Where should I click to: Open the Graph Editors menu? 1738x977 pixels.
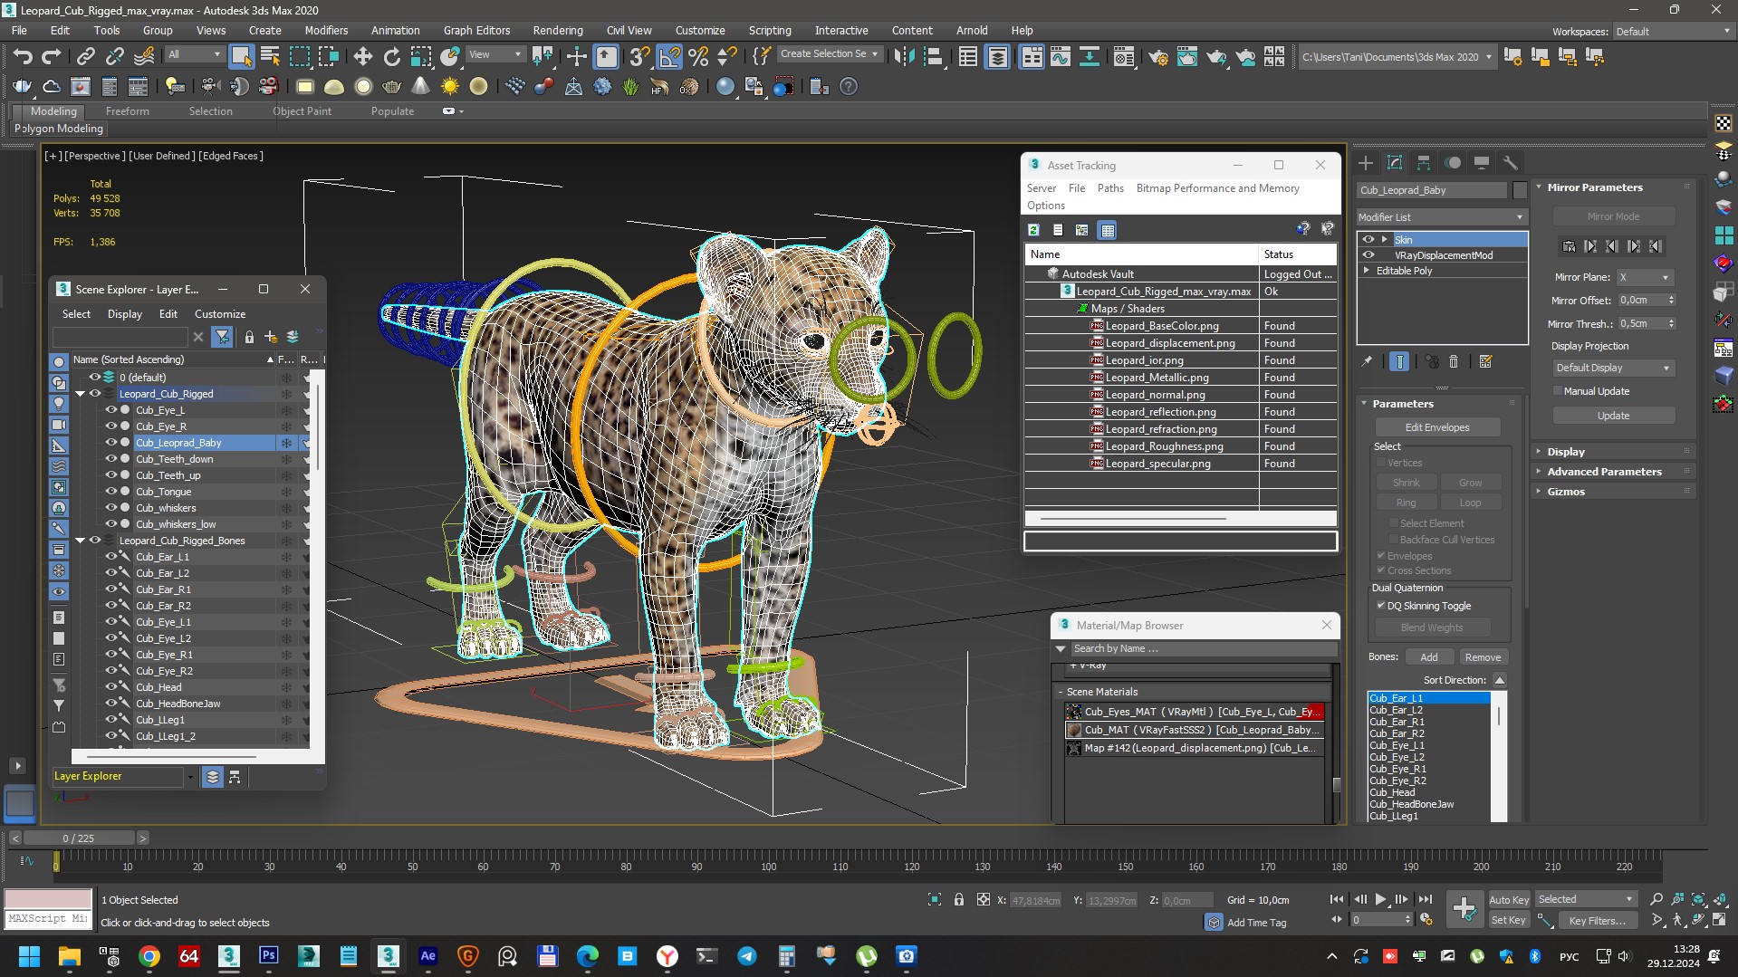click(x=476, y=31)
